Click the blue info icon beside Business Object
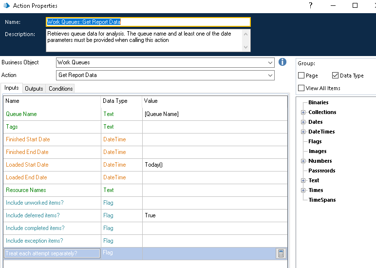 coord(282,62)
